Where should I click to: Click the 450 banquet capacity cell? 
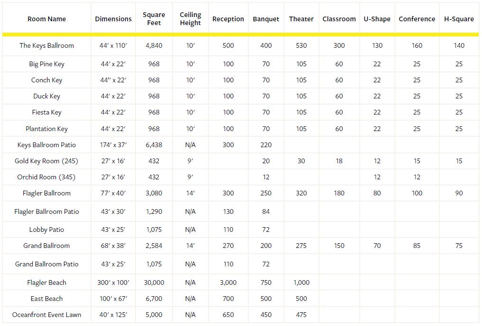coord(266,315)
